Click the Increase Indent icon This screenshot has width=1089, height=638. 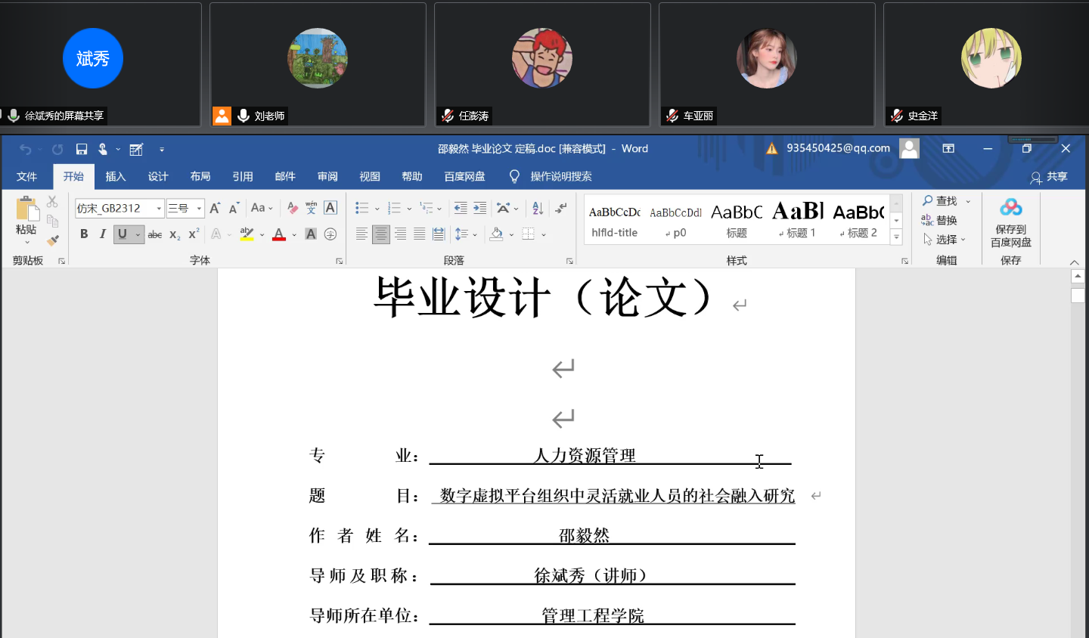click(479, 208)
